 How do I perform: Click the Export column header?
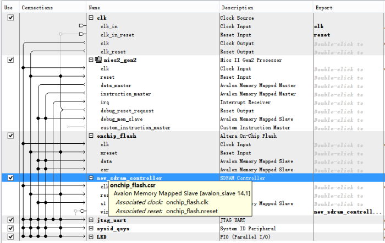tap(324, 8)
